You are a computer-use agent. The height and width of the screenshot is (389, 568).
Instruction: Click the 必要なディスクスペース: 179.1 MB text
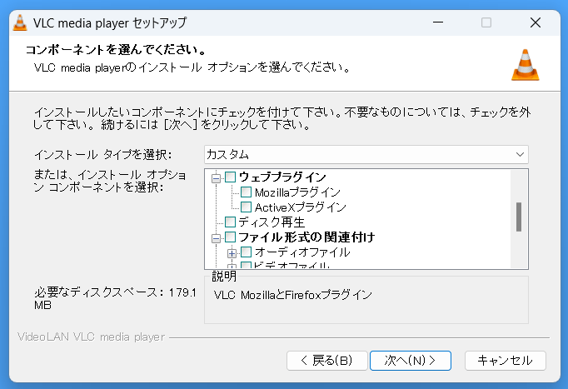pyautogui.click(x=115, y=298)
